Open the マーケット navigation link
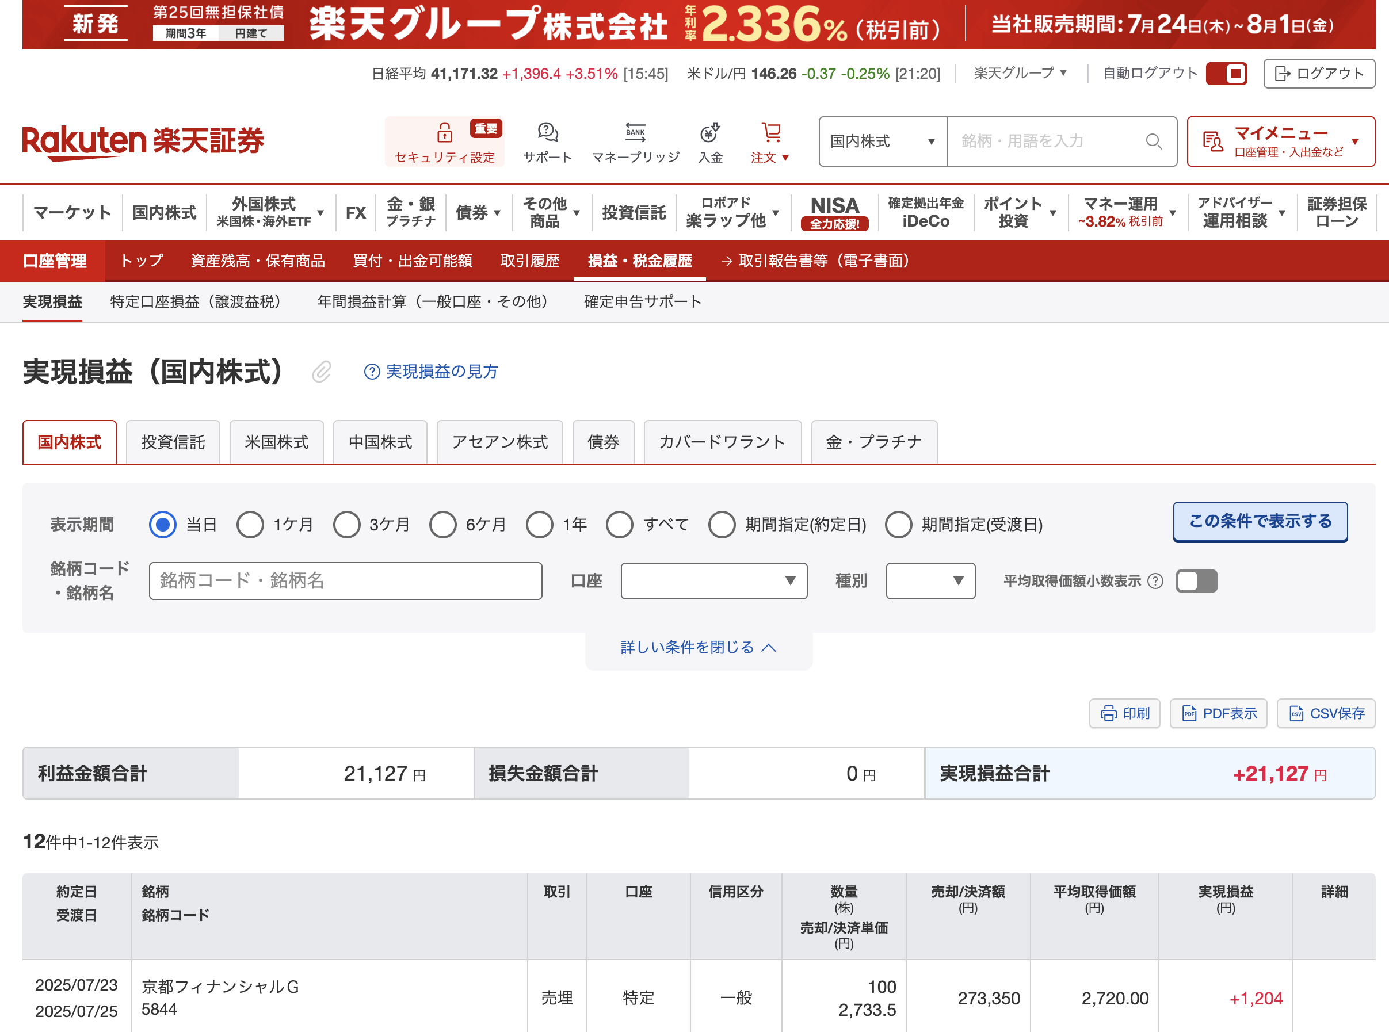This screenshot has height=1032, width=1389. point(72,212)
